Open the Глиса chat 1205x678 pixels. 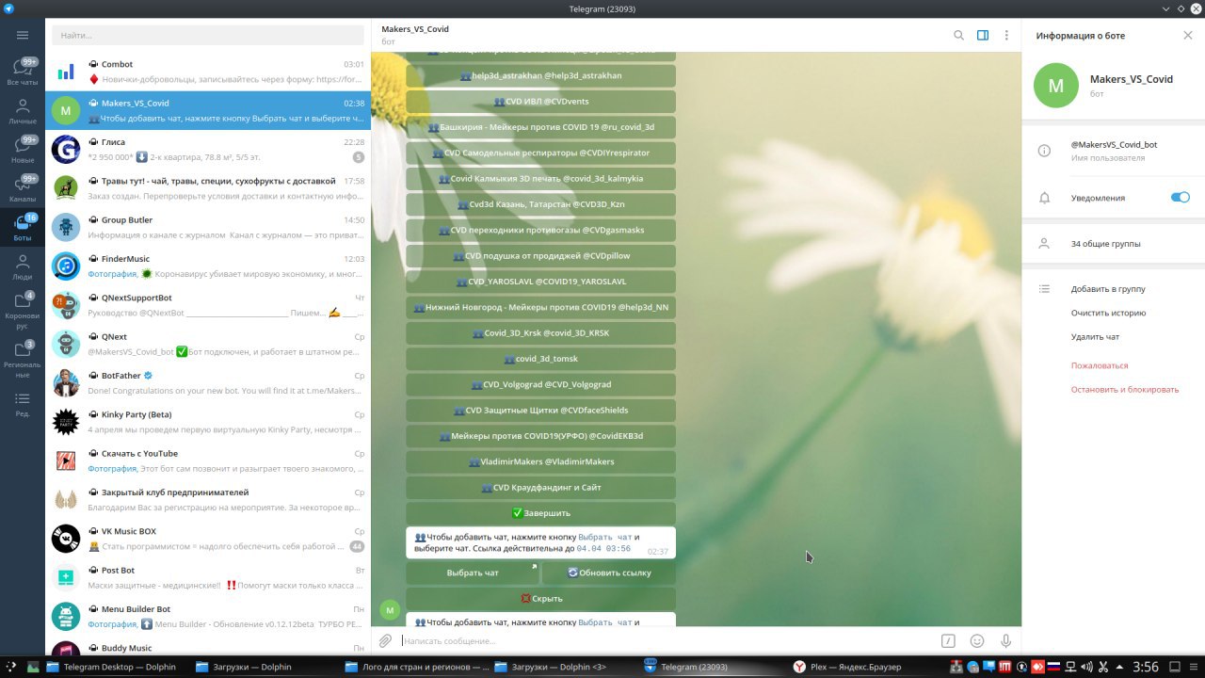[x=208, y=149]
